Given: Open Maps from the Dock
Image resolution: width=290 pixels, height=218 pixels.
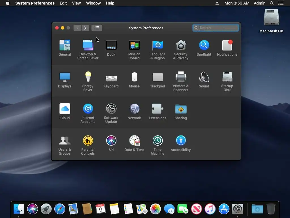Looking at the screenshot, I should click(x=142, y=209).
